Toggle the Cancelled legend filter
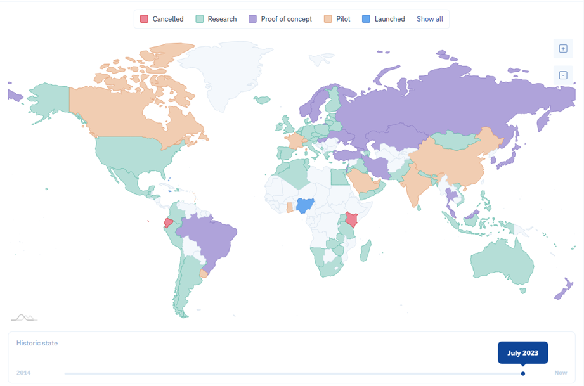This screenshot has width=584, height=386. [x=162, y=19]
